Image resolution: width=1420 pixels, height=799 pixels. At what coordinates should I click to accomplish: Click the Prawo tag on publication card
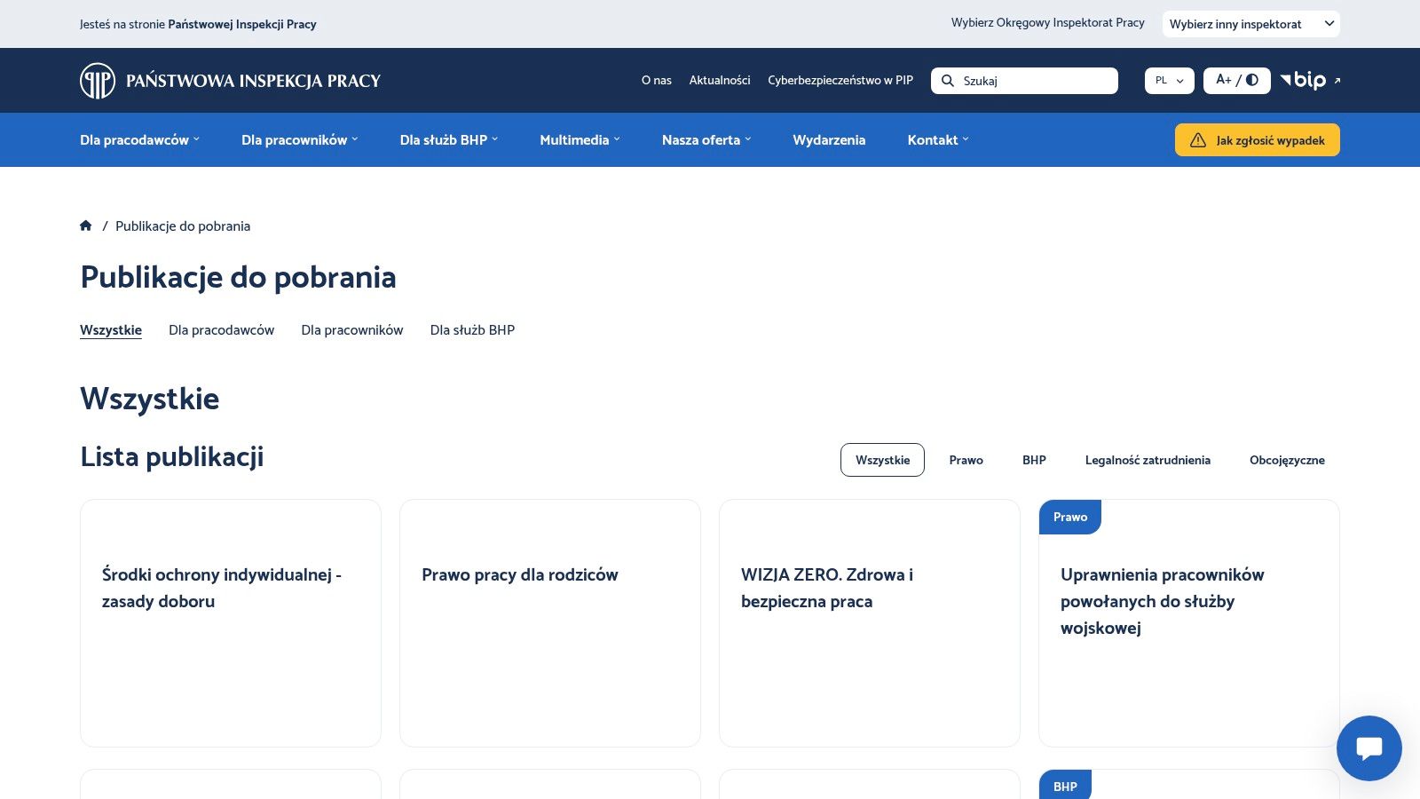[1070, 517]
